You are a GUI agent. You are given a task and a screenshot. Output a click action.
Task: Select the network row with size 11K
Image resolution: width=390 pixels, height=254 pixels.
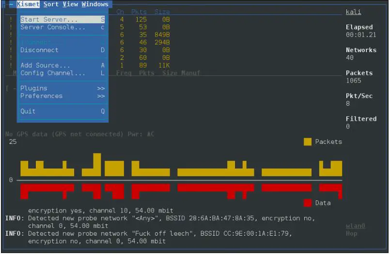tap(140, 66)
